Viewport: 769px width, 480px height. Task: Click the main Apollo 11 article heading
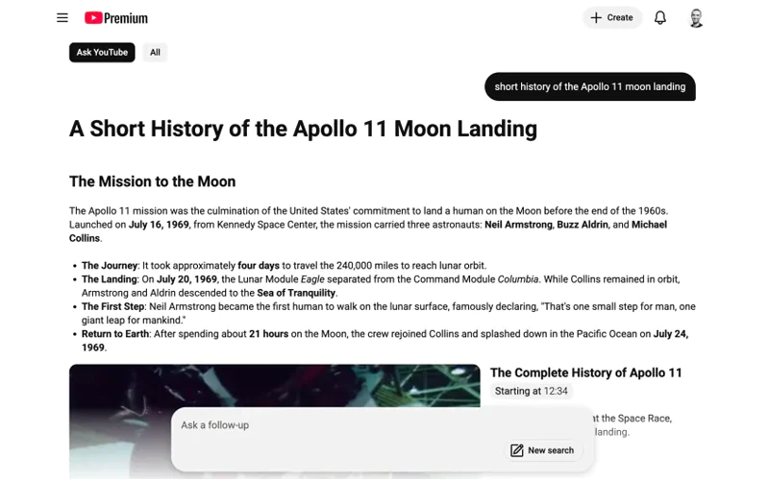pyautogui.click(x=303, y=129)
